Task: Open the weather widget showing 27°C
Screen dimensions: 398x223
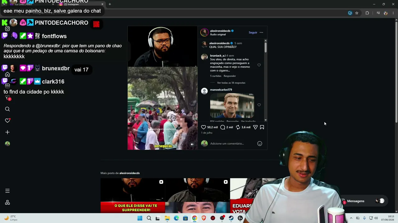Action: click(10, 218)
